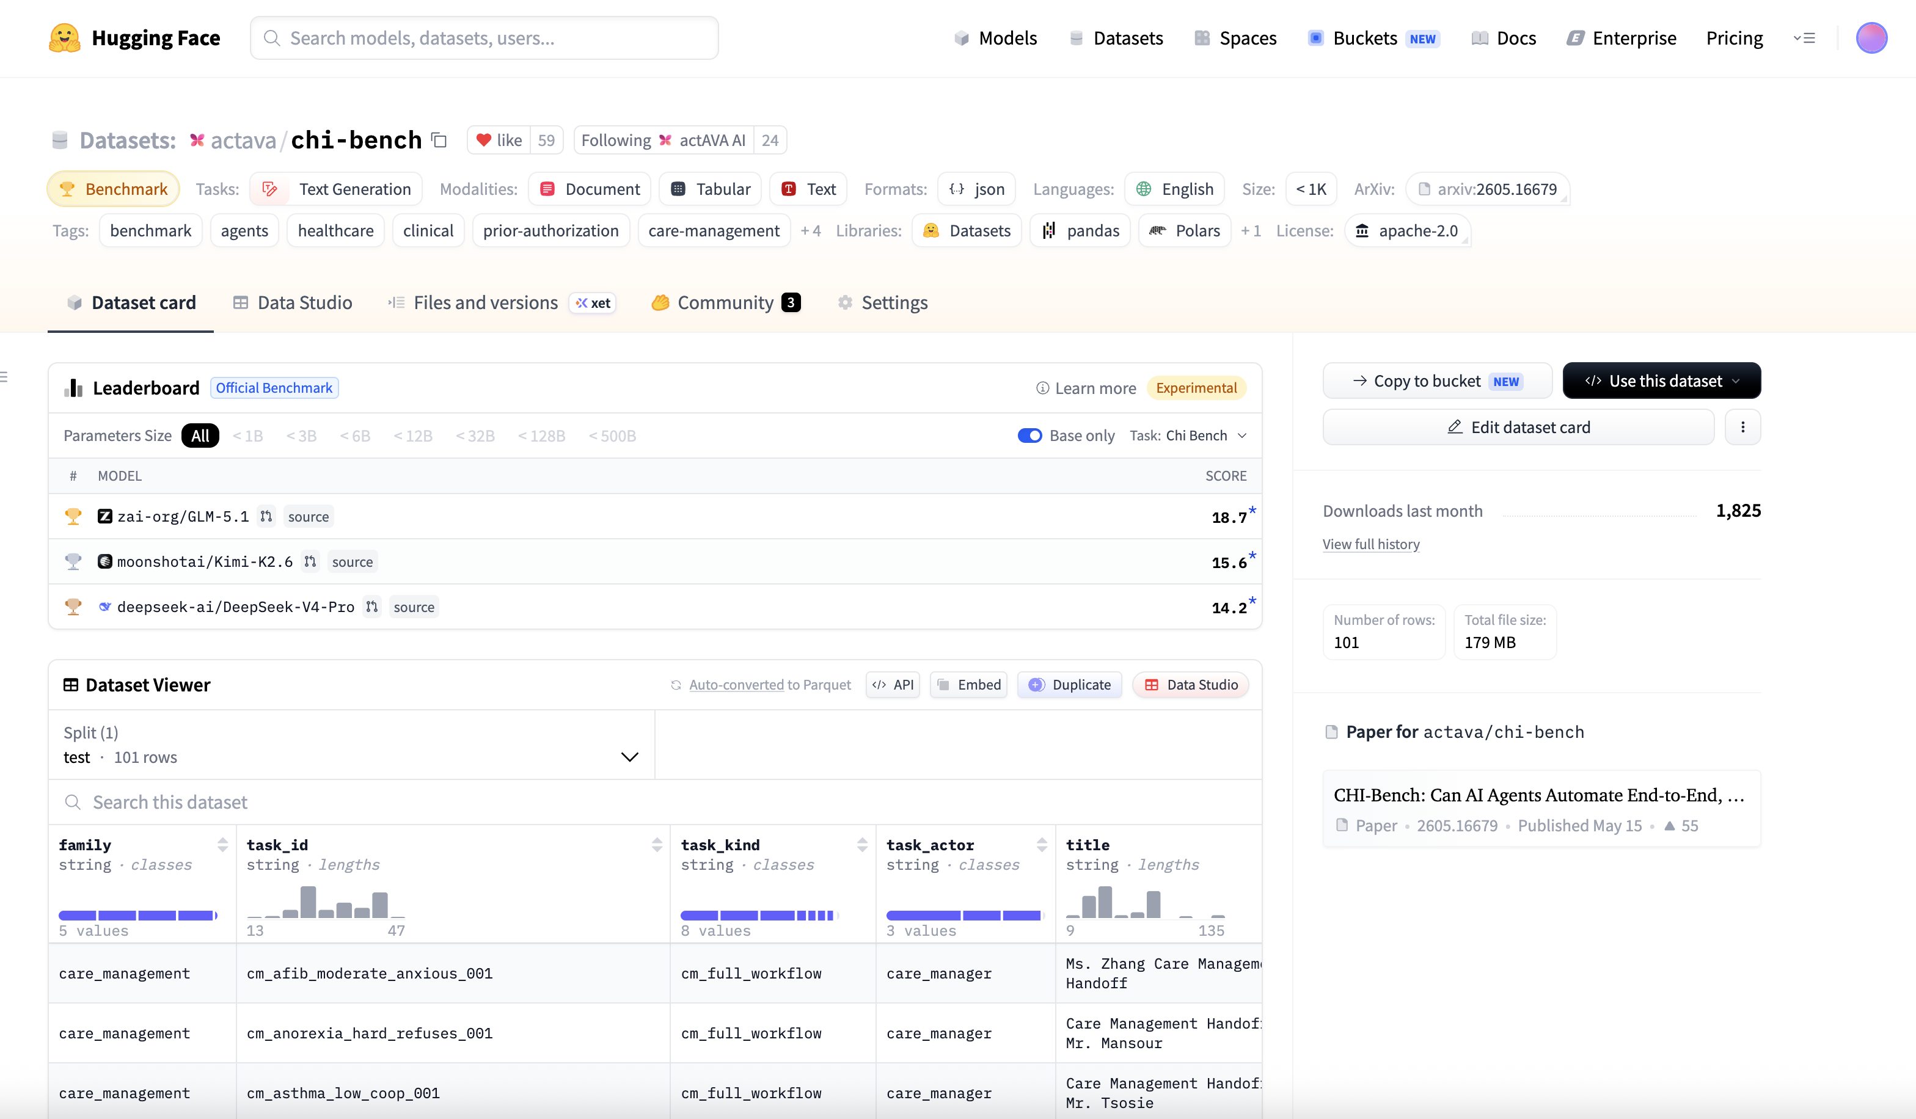Viewport: 1916px width, 1119px height.
Task: Go to Models in the top navigation
Action: click(996, 38)
